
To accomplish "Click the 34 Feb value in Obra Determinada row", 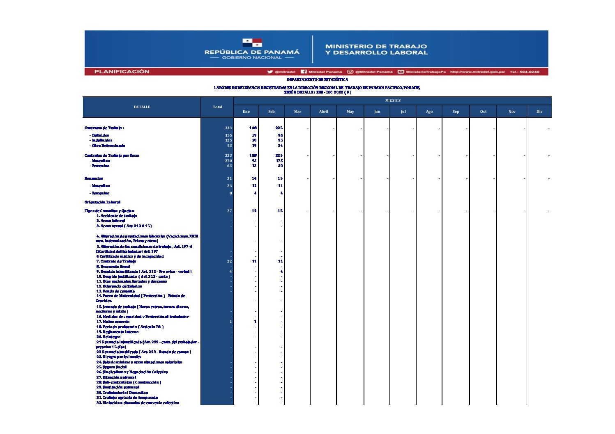I will pyautogui.click(x=280, y=146).
